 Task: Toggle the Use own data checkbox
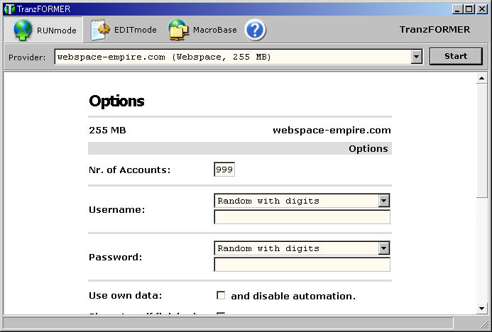(x=221, y=295)
